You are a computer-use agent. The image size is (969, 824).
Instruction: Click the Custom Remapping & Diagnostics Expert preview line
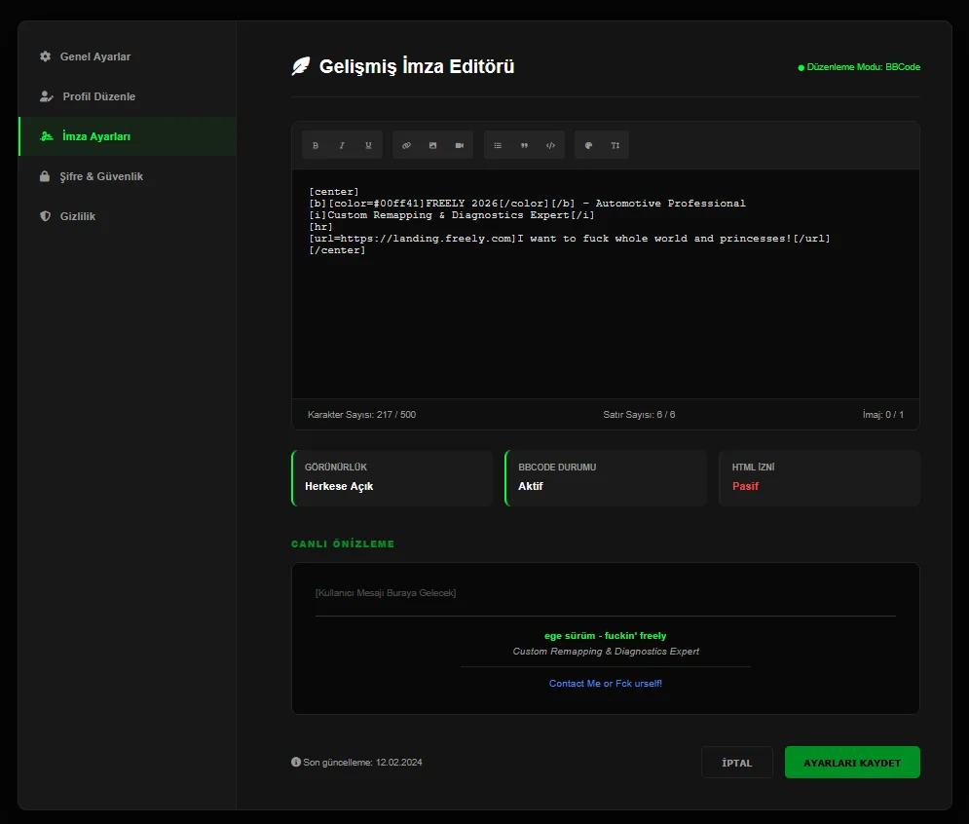point(606,651)
